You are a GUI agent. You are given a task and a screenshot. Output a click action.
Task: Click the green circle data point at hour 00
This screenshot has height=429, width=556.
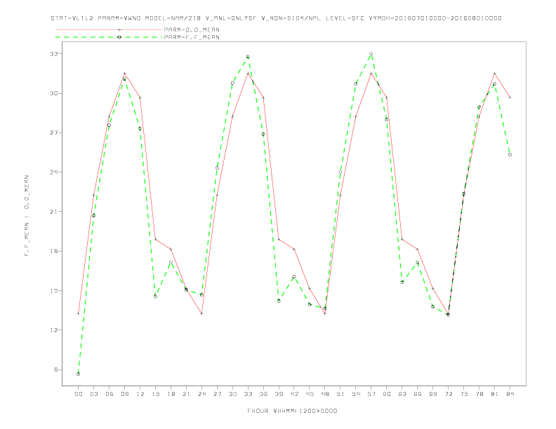tap(79, 374)
